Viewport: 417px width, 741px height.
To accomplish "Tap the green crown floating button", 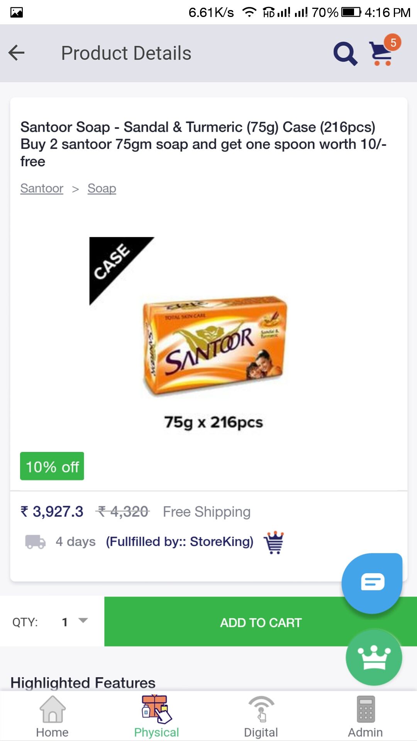I will 373,657.
